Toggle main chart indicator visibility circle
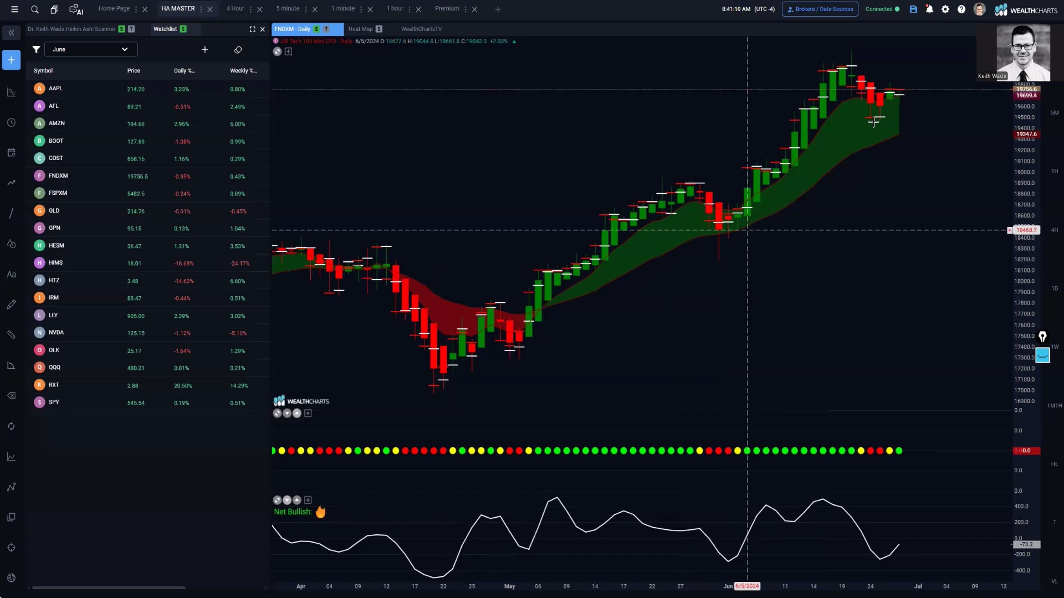This screenshot has height=598, width=1064. coord(278,51)
